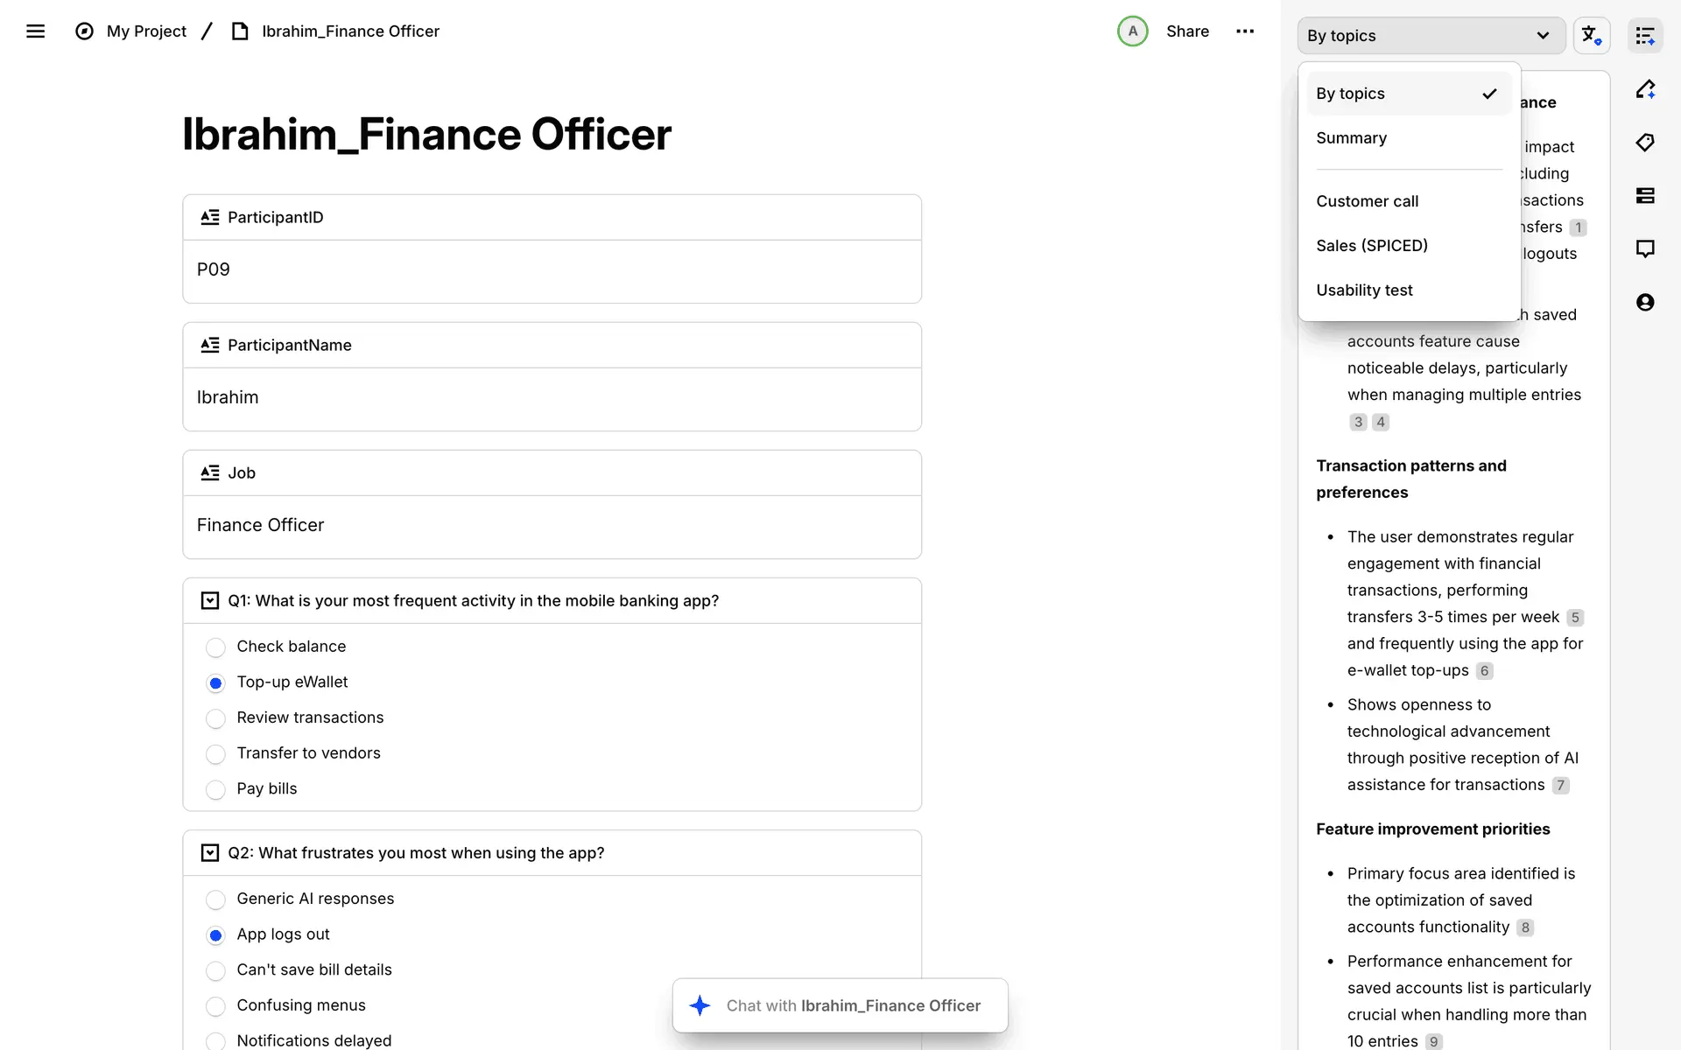This screenshot has width=1681, height=1050.
Task: Click the user avatar A
Action: [1132, 31]
